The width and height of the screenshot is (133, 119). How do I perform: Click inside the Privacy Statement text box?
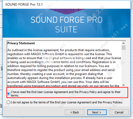point(64,64)
